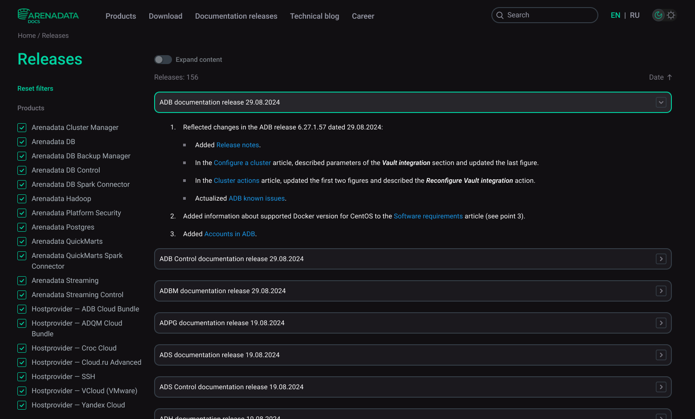695x419 pixels.
Task: Open the Release notes link
Action: 237,145
